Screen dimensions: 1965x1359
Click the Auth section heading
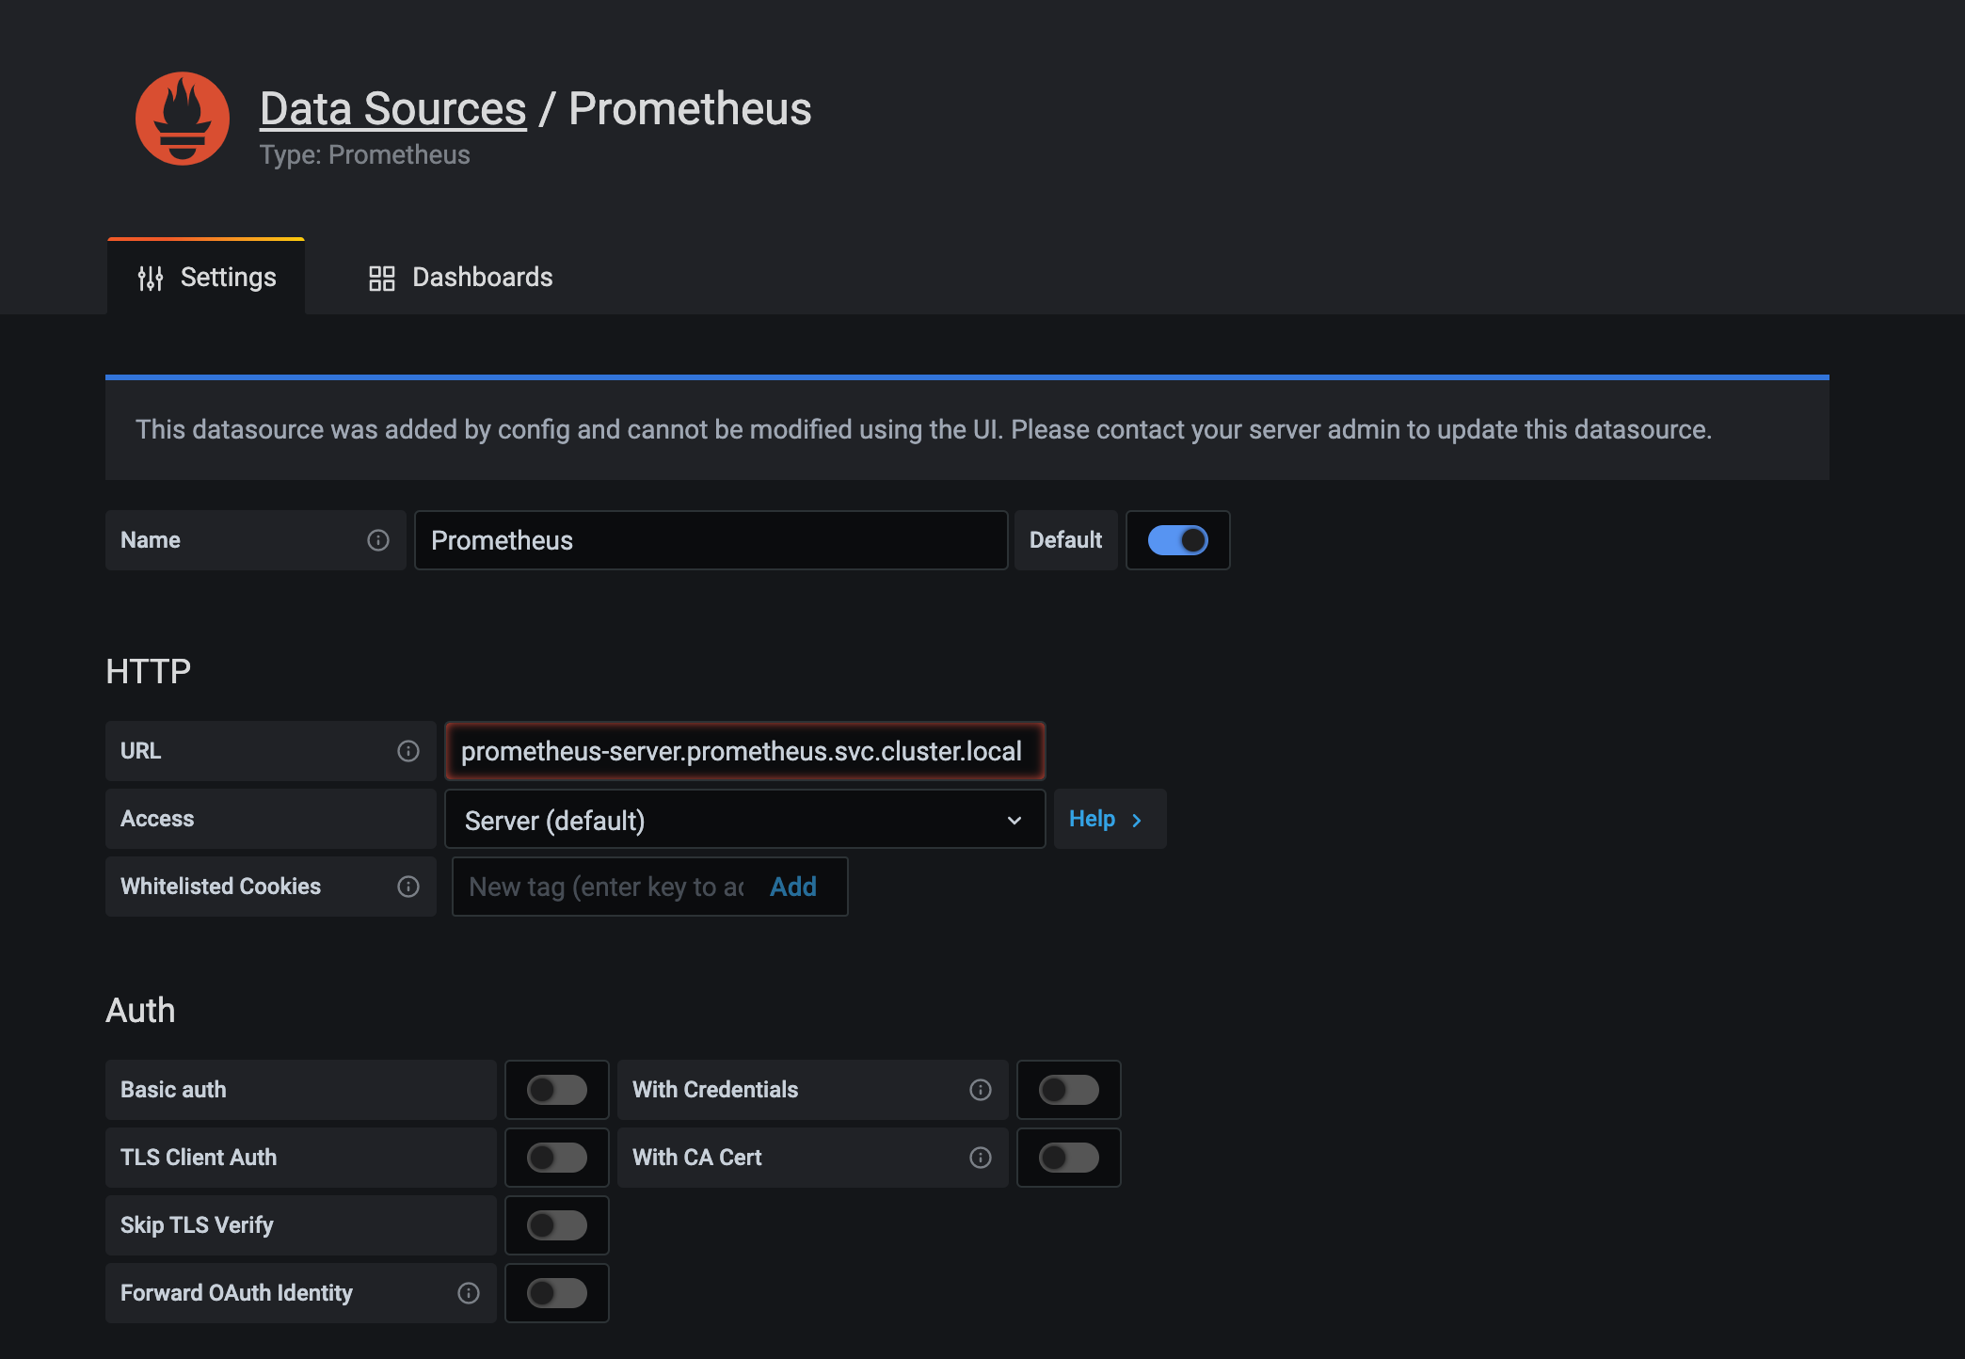pyautogui.click(x=140, y=1010)
